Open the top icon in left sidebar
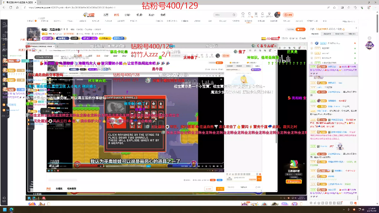The height and width of the screenshot is (213, 379). pyautogui.click(x=4, y=25)
